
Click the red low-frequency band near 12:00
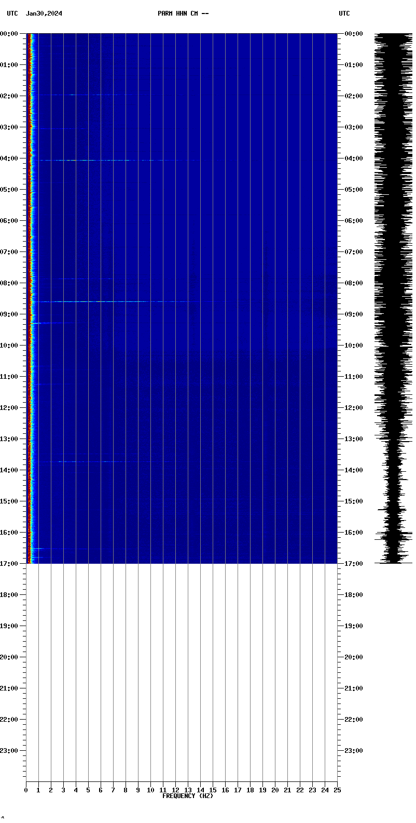(x=29, y=408)
